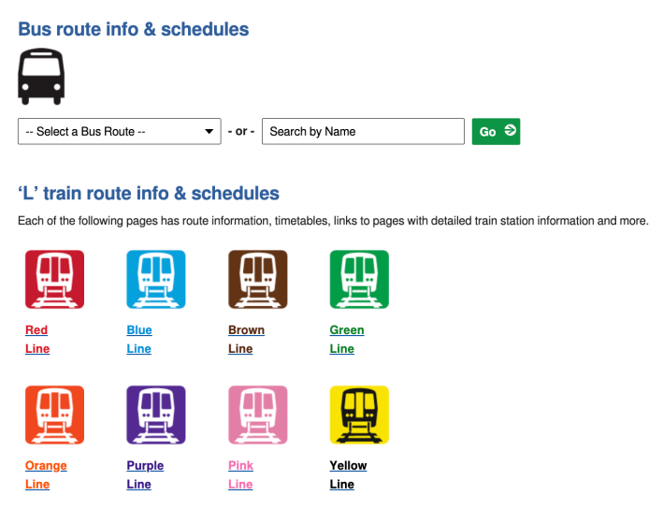
Task: Click the Red Line train icon
Action: point(54,279)
